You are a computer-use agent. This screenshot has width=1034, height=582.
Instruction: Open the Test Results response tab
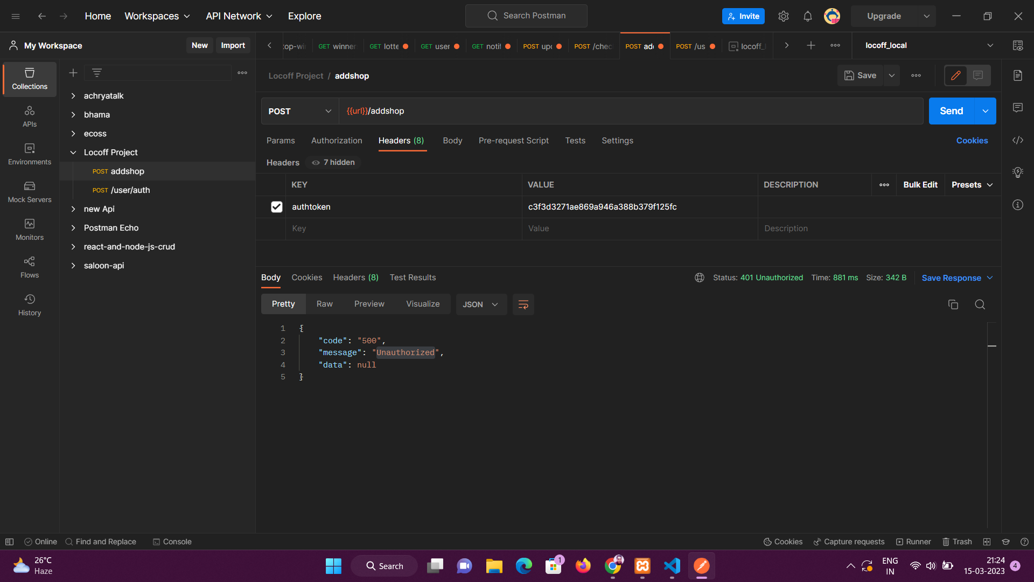pyautogui.click(x=413, y=278)
